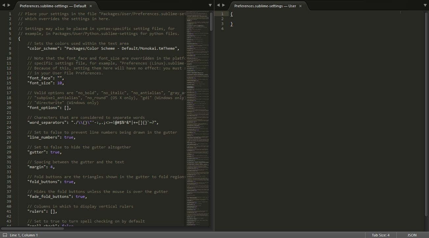The width and height of the screenshot is (429, 238).
Task: Place cursor on empty line 2 of User settings
Action: (296, 19)
